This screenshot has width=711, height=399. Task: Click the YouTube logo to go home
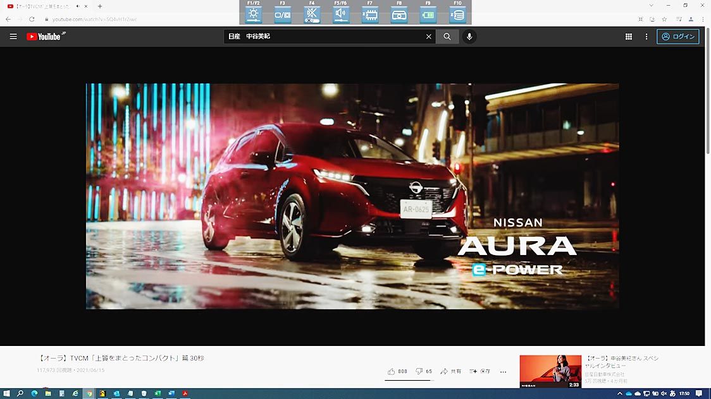[44, 37]
